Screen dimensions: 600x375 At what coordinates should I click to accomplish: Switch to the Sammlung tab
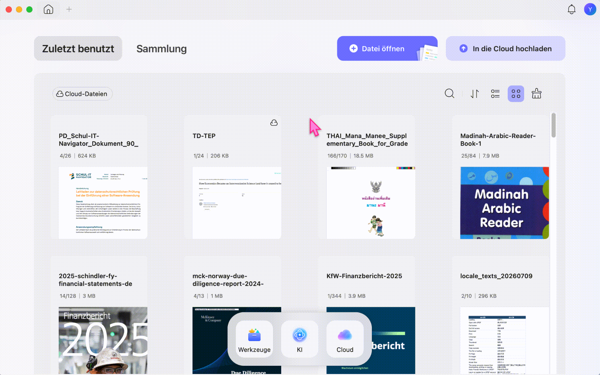(162, 48)
